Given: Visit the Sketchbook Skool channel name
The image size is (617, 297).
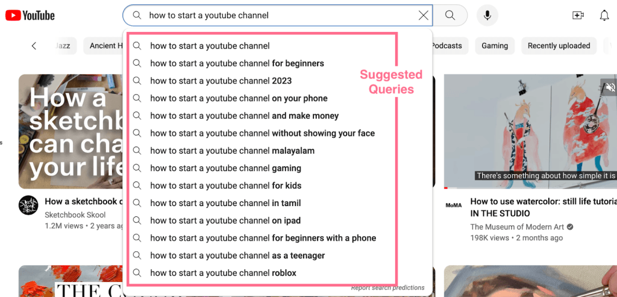Looking at the screenshot, I should (x=75, y=215).
